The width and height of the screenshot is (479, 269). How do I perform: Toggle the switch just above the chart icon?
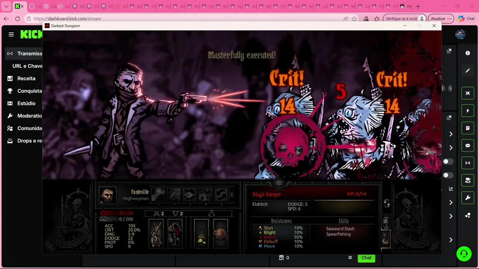[x=448, y=175]
